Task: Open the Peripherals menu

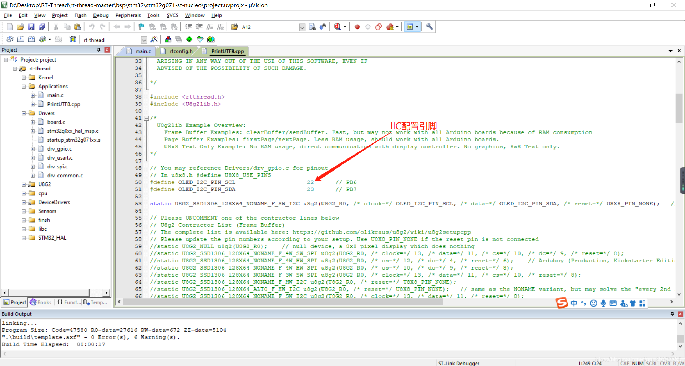Action: point(128,15)
